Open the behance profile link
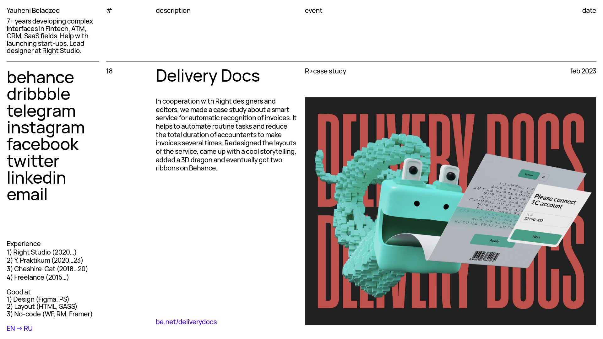 click(x=40, y=78)
